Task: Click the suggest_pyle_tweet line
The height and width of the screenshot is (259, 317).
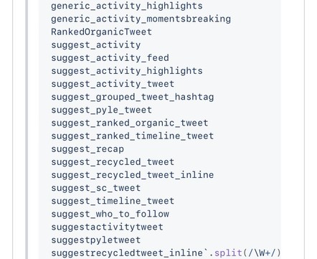Action: click(101, 110)
